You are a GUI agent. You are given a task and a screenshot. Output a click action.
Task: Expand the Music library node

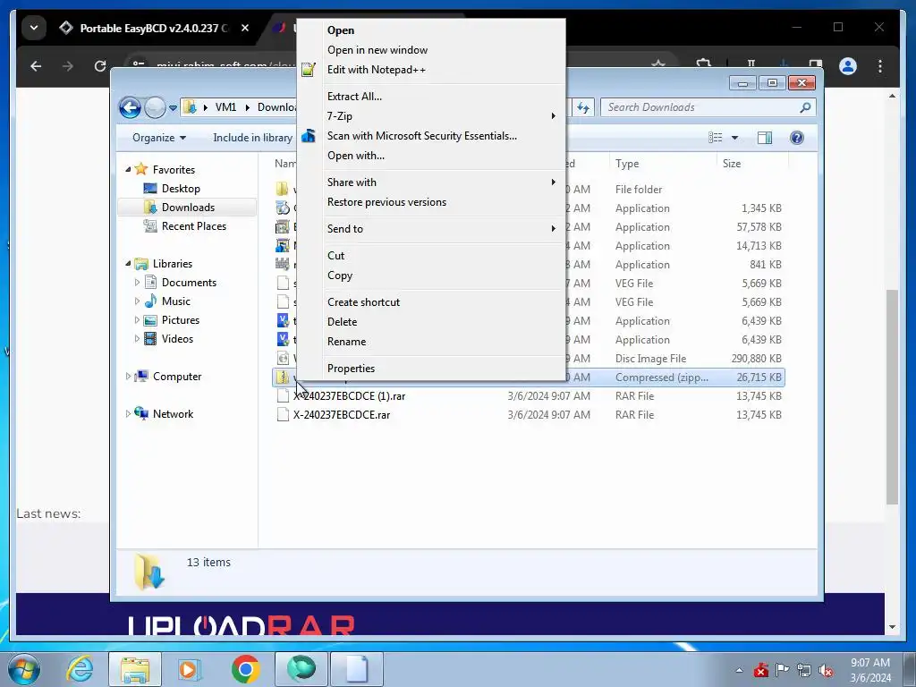[137, 301]
